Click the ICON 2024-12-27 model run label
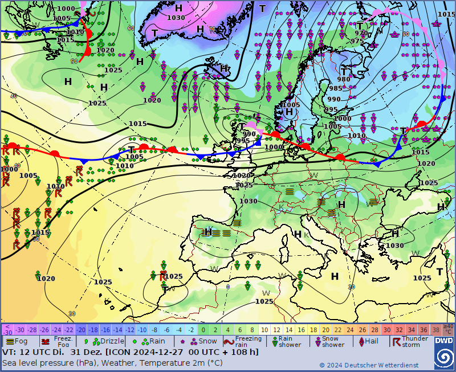This screenshot has width=456, height=372. (151, 352)
